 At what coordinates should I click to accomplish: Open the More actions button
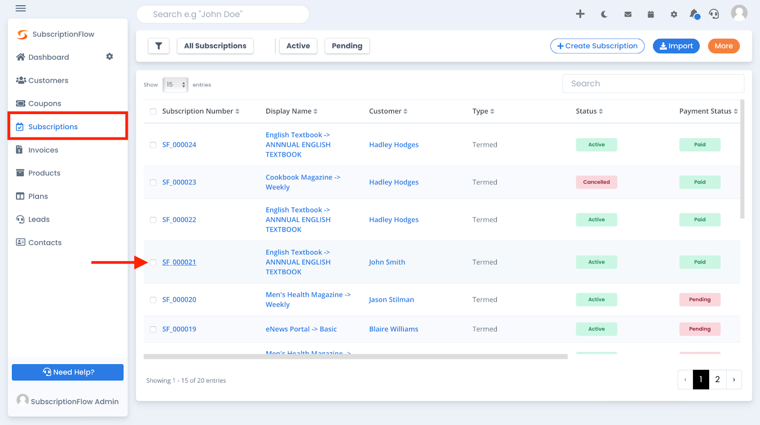(x=723, y=46)
